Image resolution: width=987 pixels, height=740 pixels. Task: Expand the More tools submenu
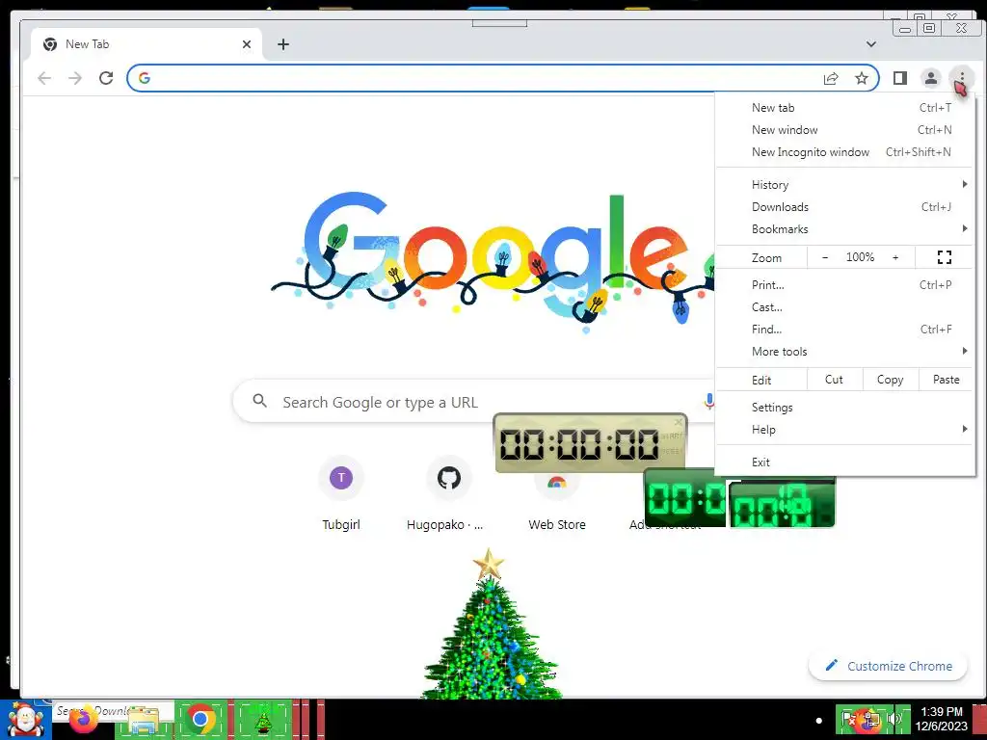(x=844, y=351)
